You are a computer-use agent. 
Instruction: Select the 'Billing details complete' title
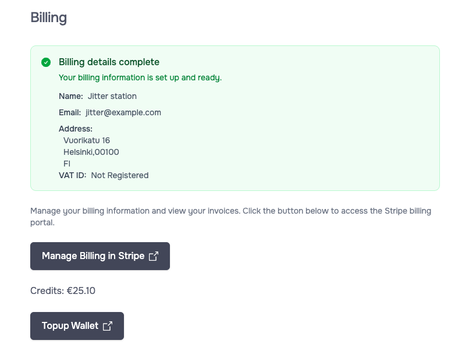coord(109,62)
